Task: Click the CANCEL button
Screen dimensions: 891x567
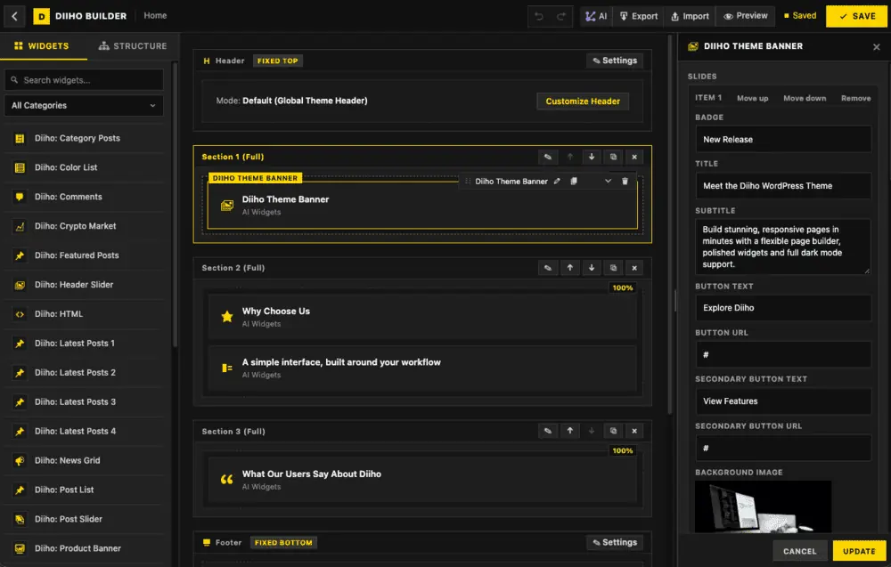Action: coord(799,551)
